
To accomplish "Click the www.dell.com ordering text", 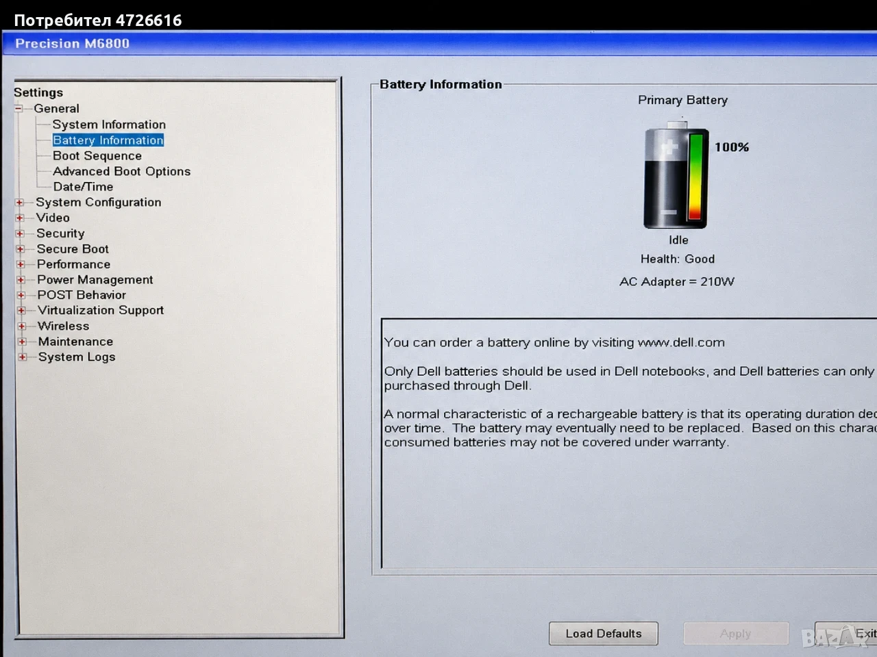I will click(554, 343).
